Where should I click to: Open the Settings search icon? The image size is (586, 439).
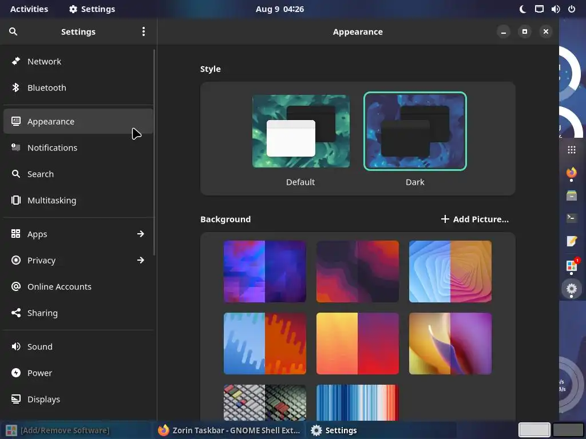pyautogui.click(x=13, y=32)
